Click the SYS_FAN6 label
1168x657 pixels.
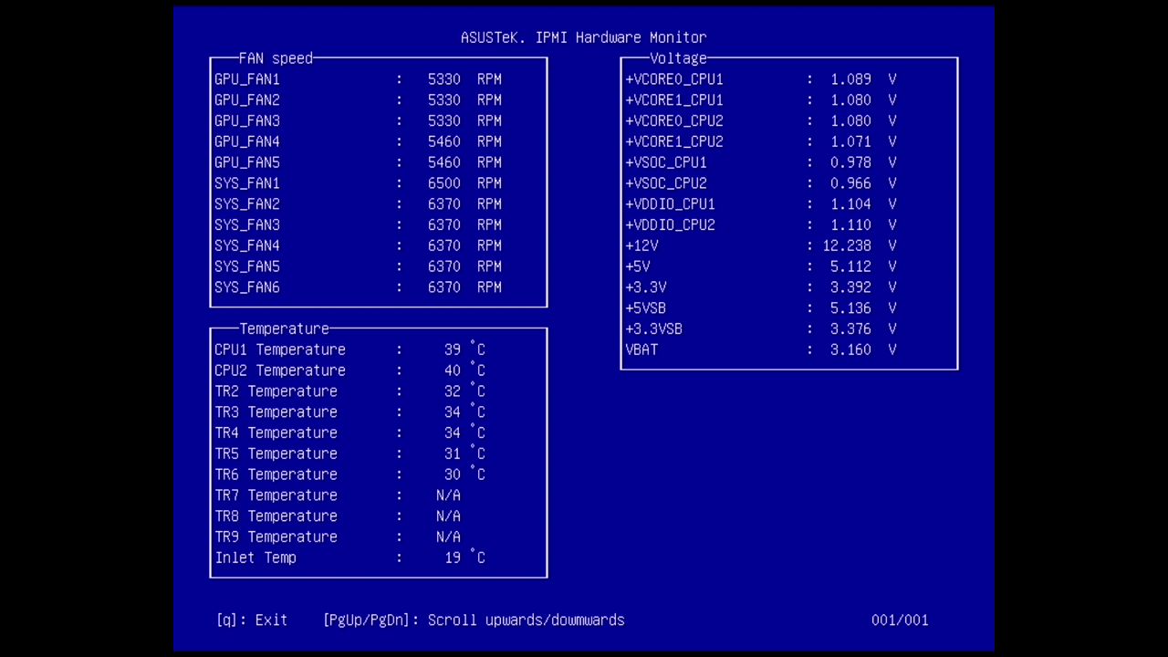(247, 287)
